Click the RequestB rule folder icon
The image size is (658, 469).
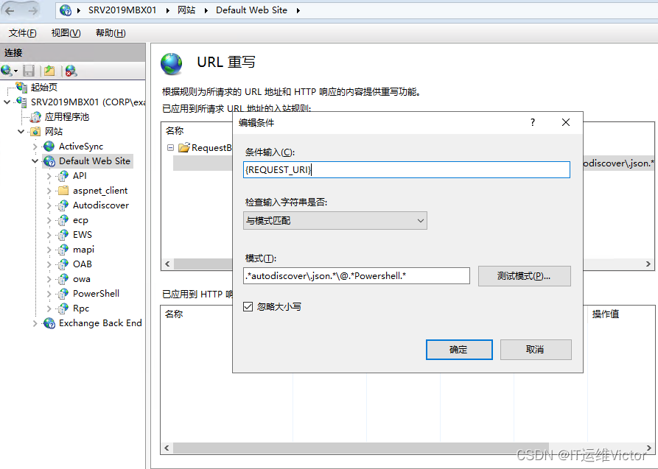[x=183, y=148]
